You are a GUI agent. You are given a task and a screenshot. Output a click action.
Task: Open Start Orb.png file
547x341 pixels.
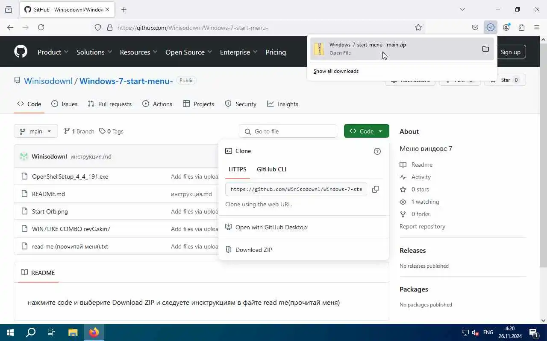click(x=50, y=211)
